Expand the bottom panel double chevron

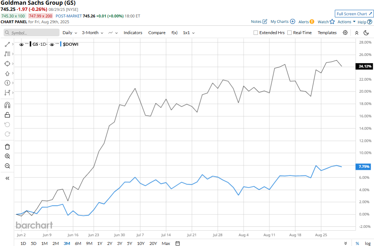345,243
